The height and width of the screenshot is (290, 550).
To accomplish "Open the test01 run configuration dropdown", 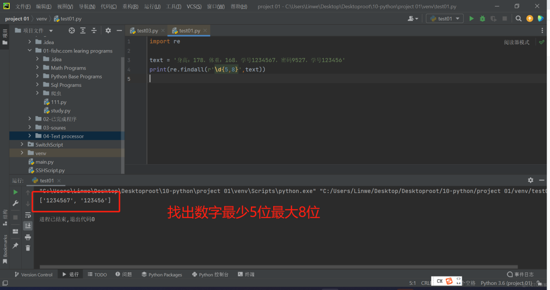I will [x=445, y=19].
